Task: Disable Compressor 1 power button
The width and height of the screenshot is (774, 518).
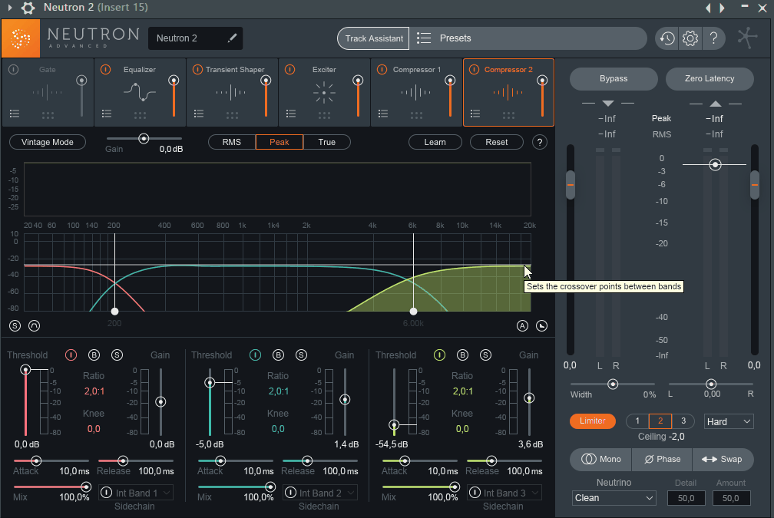Action: click(382, 70)
